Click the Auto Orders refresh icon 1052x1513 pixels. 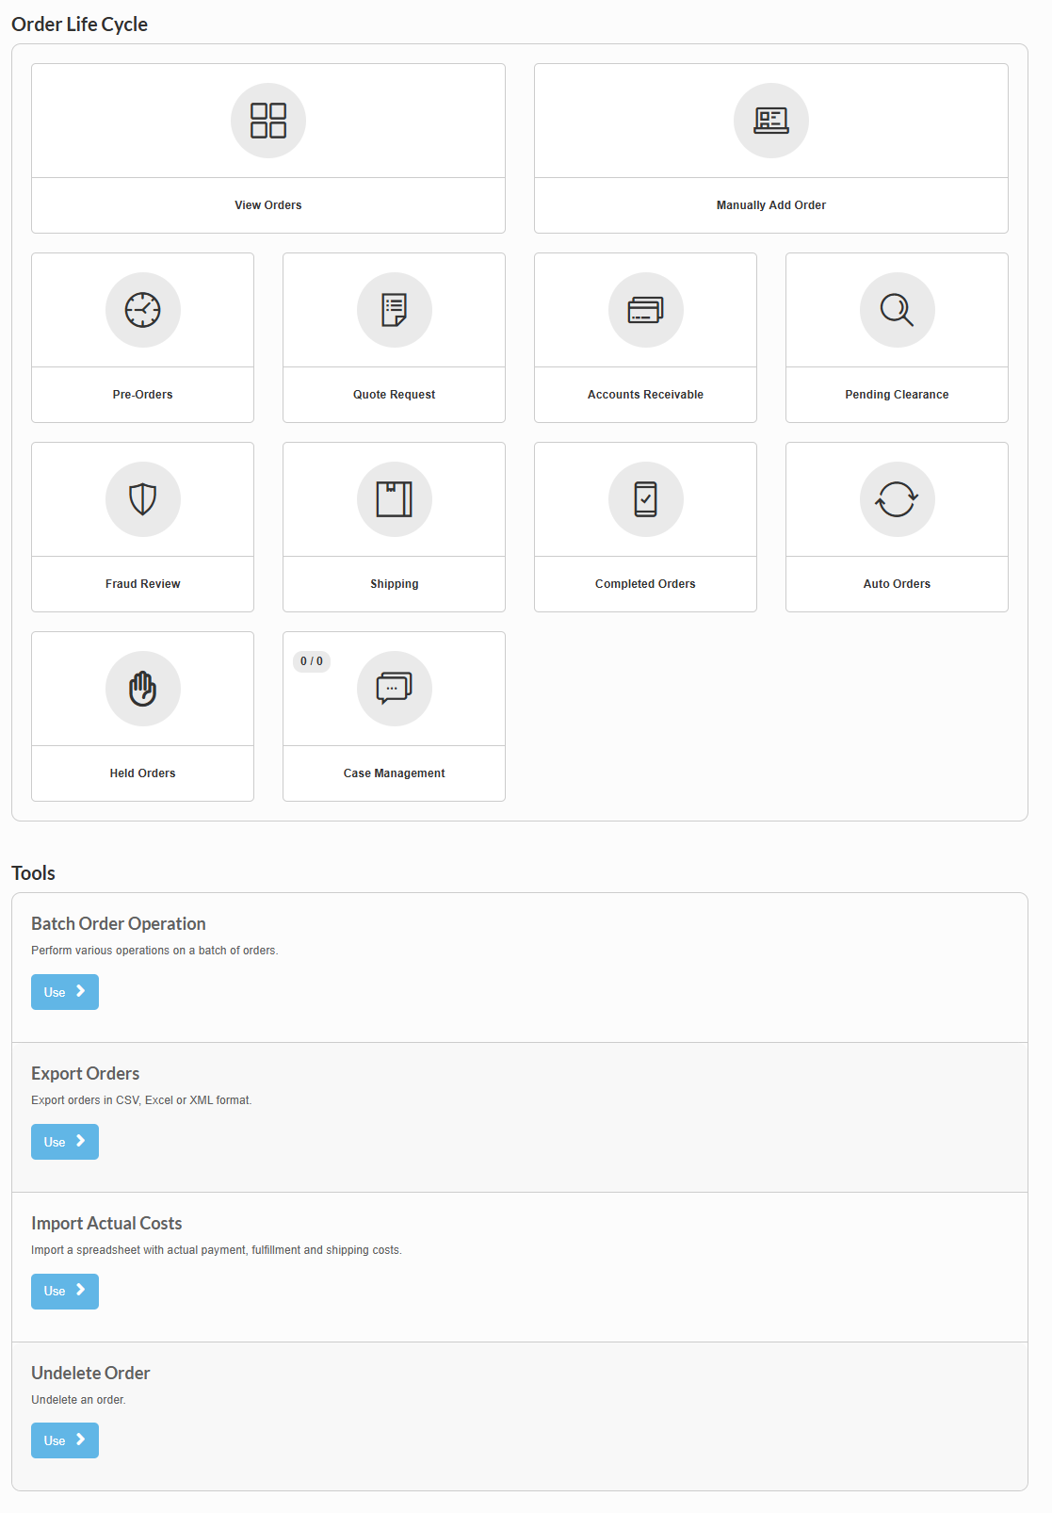coord(898,499)
